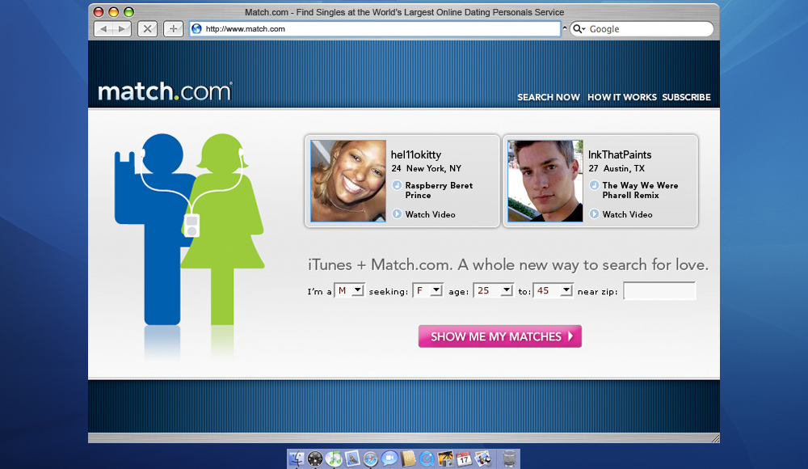Open the maximum age dropdown showing 45

tap(553, 290)
